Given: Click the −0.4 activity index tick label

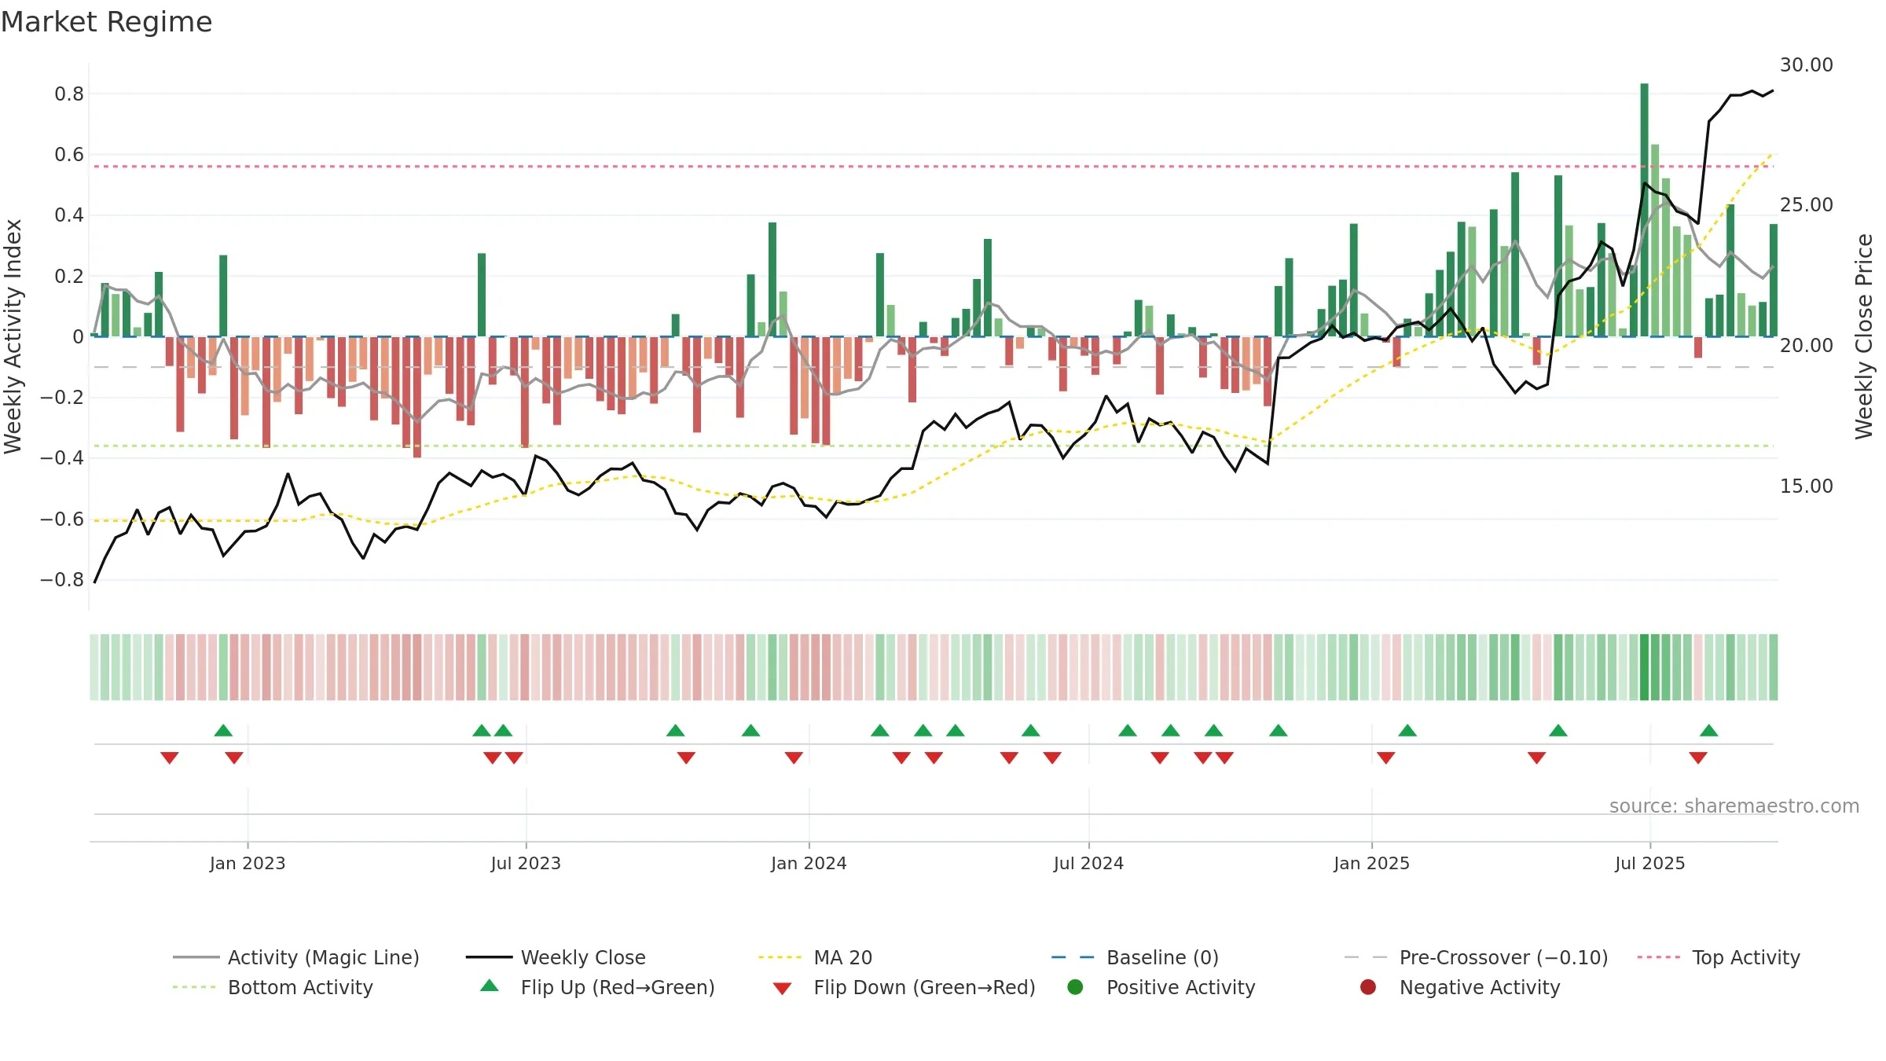Looking at the screenshot, I should (x=62, y=458).
